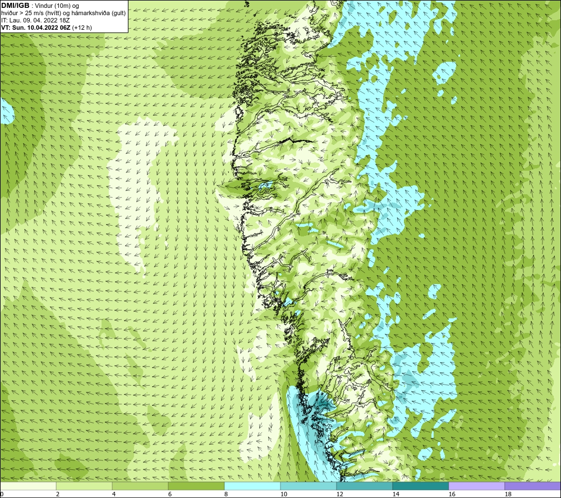This screenshot has height=498, width=561.
Task: Click the legend tick label '4'
Action: pos(114,495)
